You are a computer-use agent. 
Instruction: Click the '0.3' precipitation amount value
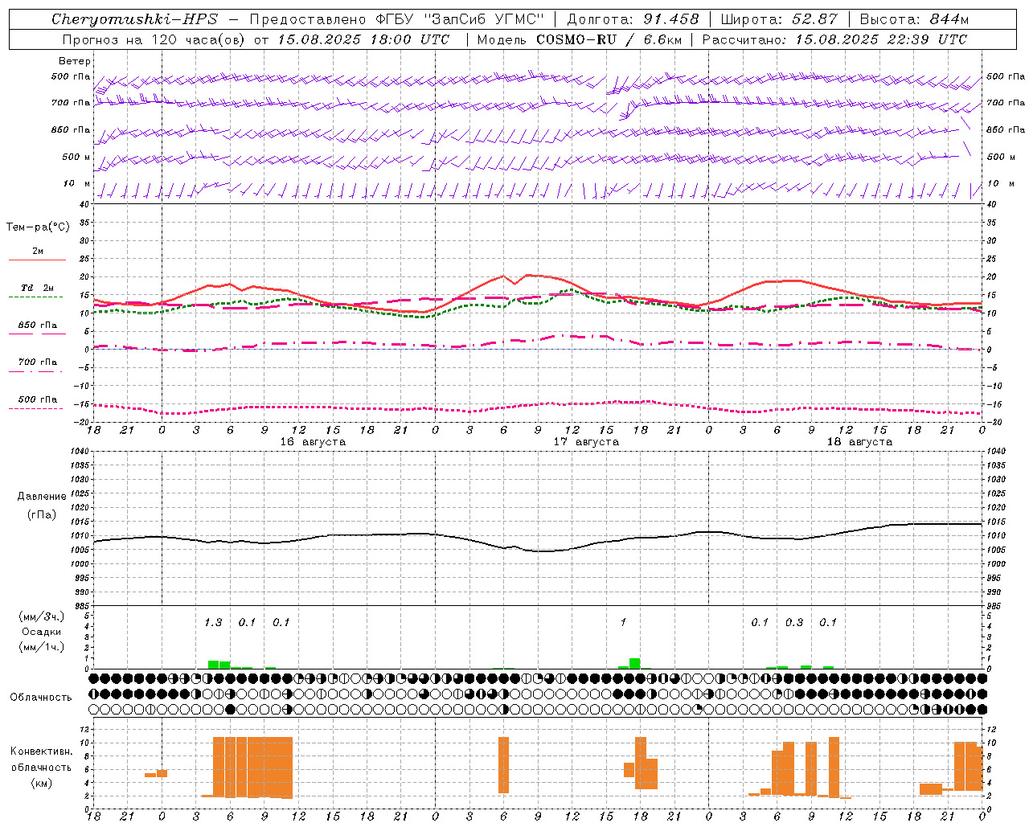click(x=794, y=622)
